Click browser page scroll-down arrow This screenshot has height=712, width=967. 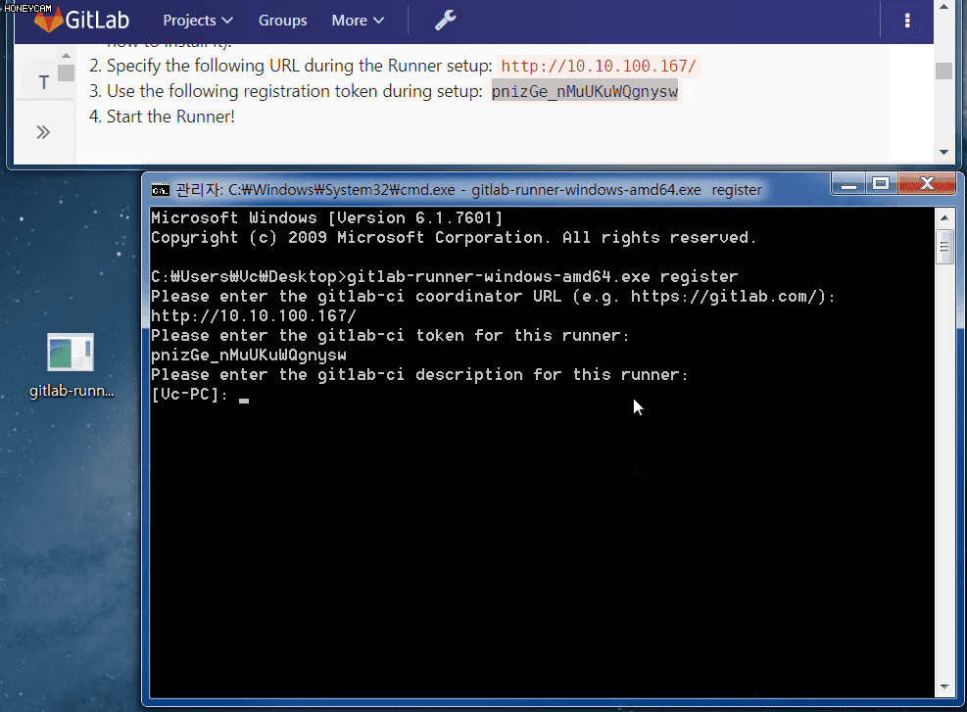(x=943, y=152)
